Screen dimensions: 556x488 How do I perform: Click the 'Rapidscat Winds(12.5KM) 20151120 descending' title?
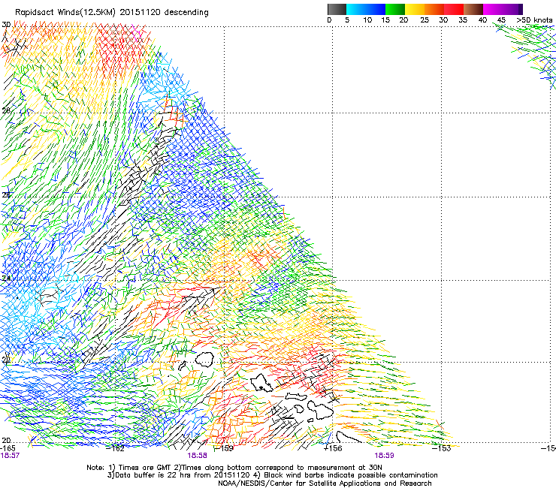112,13
